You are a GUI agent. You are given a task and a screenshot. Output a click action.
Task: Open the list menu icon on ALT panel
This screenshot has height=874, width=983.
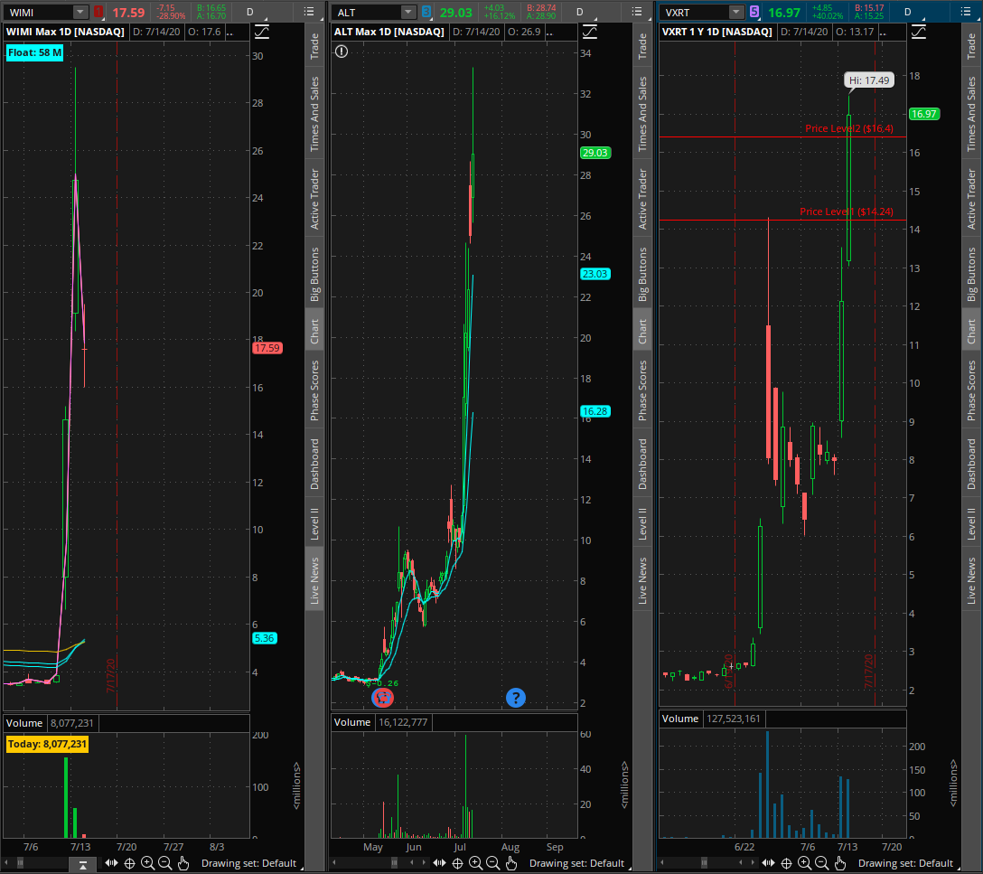coord(637,11)
